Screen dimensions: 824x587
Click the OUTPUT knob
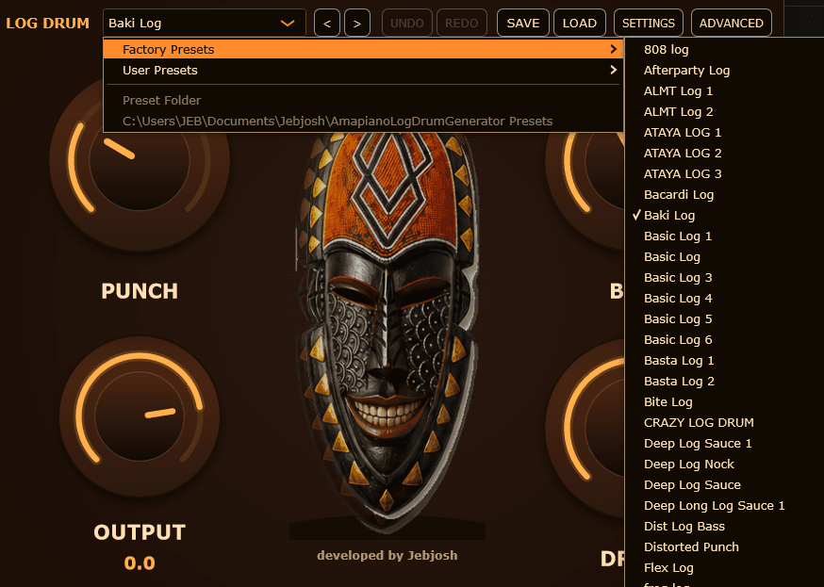point(140,417)
